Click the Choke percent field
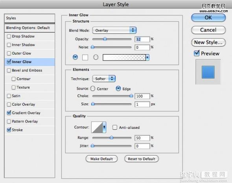 point(142,96)
